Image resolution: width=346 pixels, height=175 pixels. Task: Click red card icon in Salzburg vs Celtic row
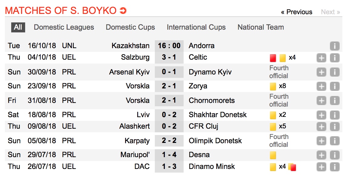point(273,58)
